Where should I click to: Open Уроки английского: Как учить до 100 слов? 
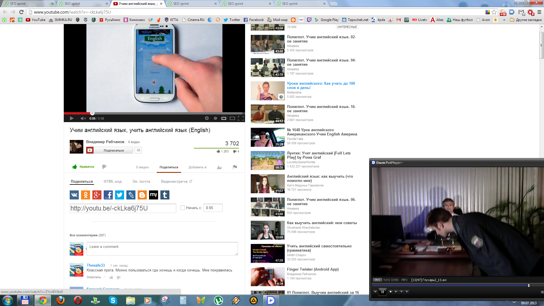click(321, 86)
